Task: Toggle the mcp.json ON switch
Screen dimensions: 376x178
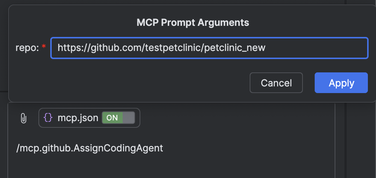Action: (119, 118)
